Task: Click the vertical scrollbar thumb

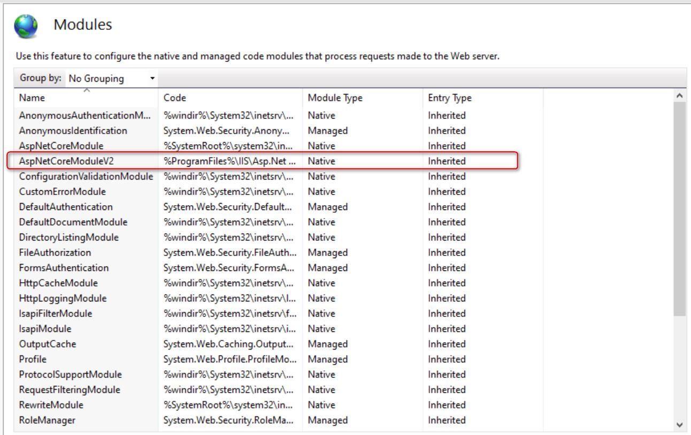Action: 680,209
